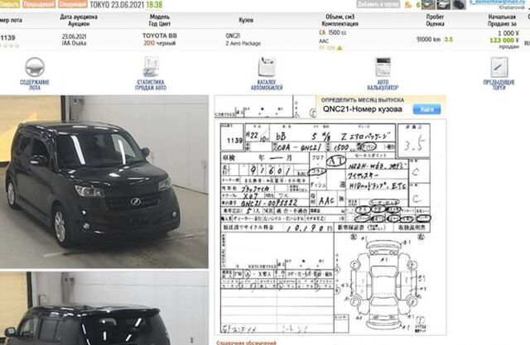Click the Пробег Оценка column header
This screenshot has height=345, width=530.
435,20
